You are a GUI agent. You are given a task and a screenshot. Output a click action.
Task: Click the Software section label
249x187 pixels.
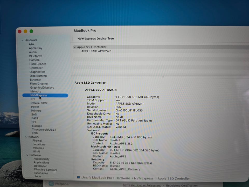click(x=35, y=155)
